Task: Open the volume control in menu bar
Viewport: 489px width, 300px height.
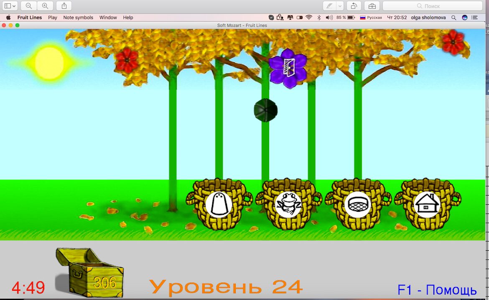Action: [x=329, y=18]
